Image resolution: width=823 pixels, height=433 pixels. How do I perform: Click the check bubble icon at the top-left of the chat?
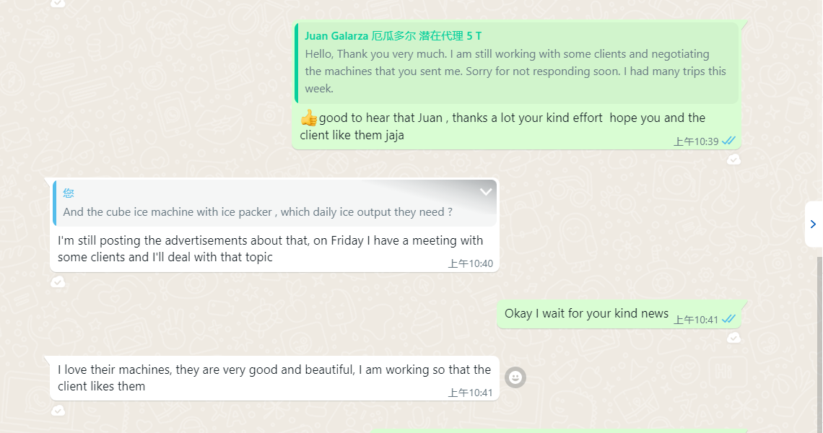click(x=58, y=3)
